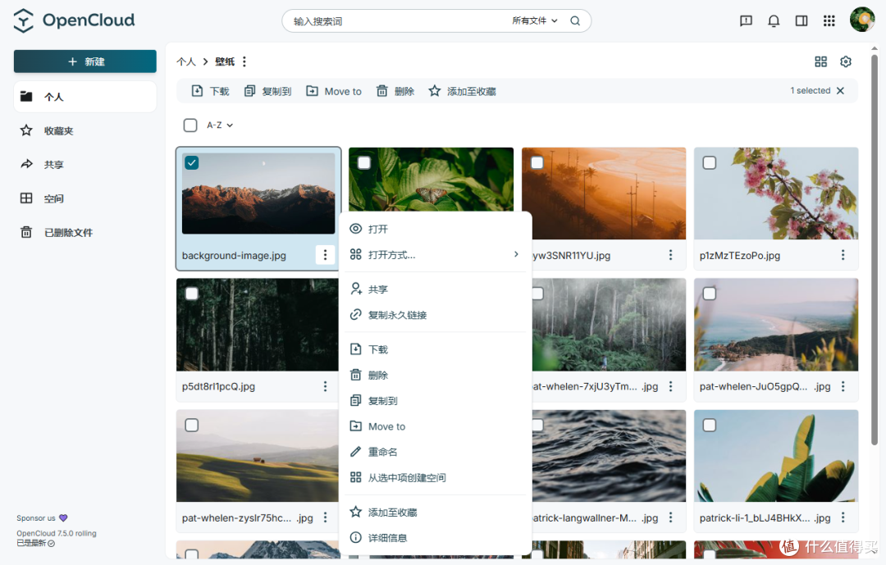Open the 所有文件 search scope dropdown

coord(535,21)
